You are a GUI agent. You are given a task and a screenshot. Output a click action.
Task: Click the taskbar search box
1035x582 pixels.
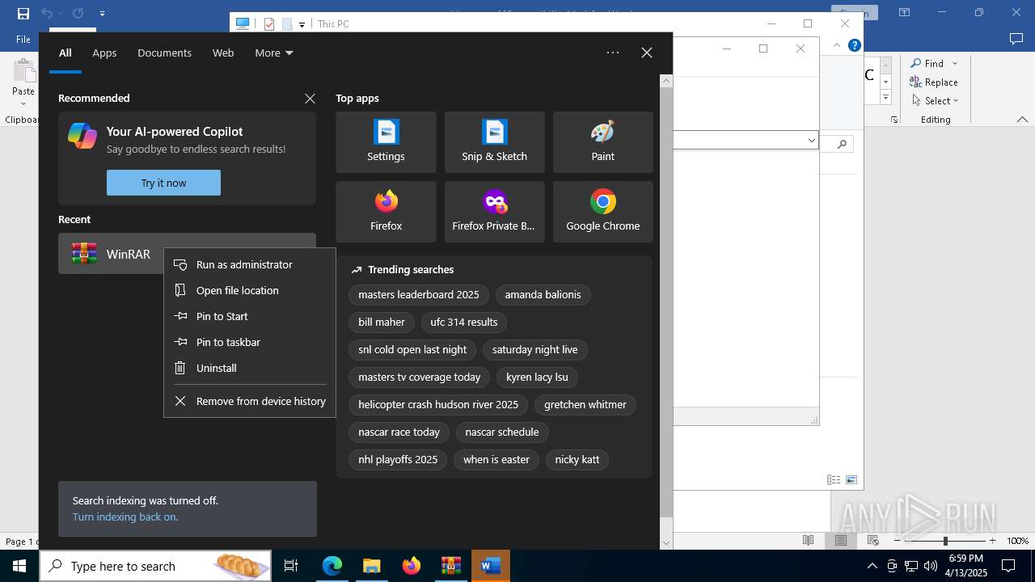point(156,566)
